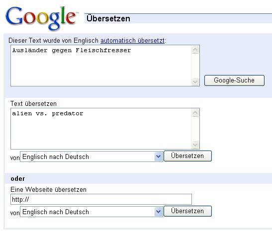The image size is (272, 237).
Task: Click the 'Text übersetzen' label
Action: pos(33,103)
